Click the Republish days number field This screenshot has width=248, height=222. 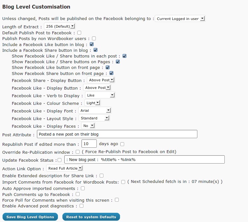coord(89,144)
